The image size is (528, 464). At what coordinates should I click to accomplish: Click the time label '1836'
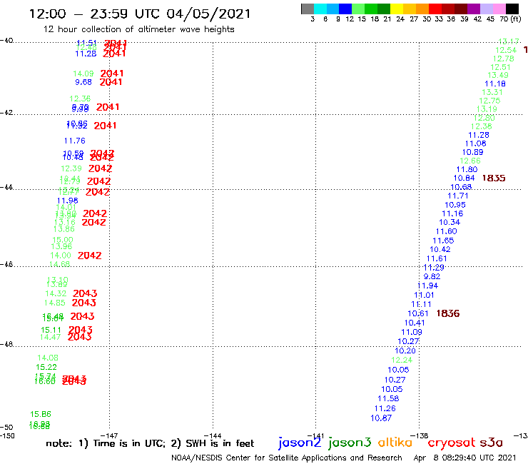click(x=448, y=313)
